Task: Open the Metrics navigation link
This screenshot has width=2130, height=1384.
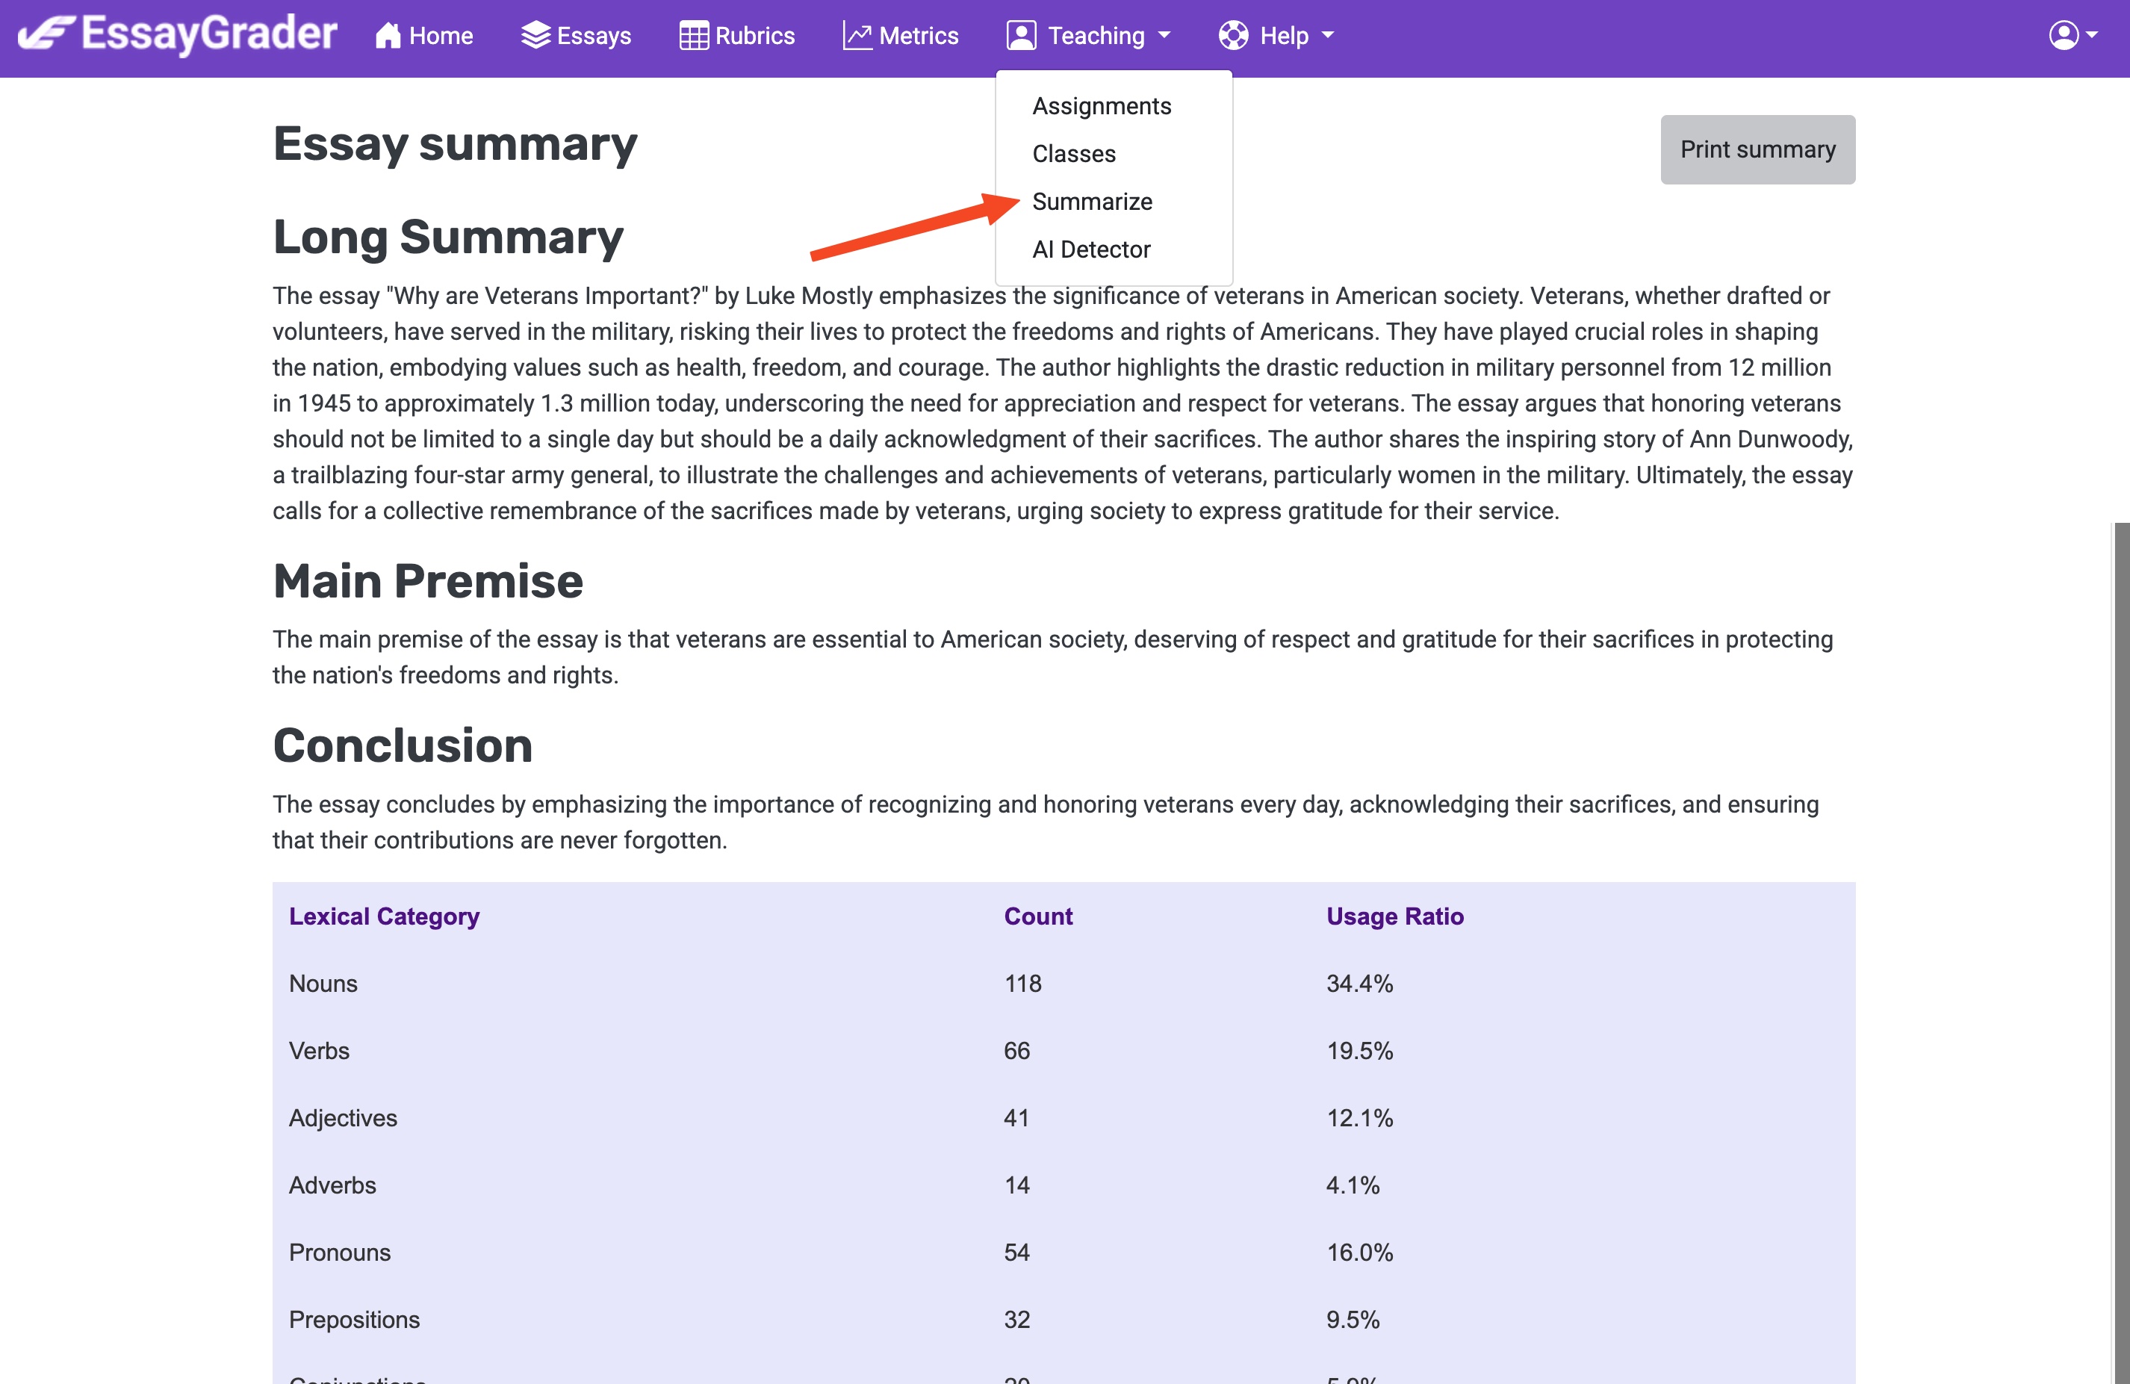Action: coord(918,36)
